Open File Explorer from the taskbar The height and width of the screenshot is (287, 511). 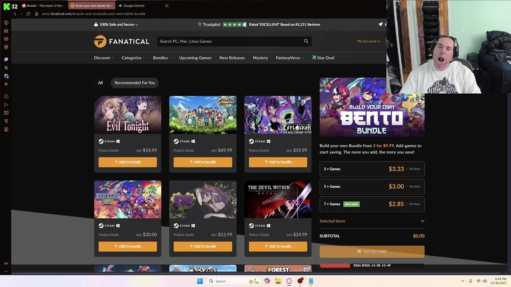click(x=278, y=281)
